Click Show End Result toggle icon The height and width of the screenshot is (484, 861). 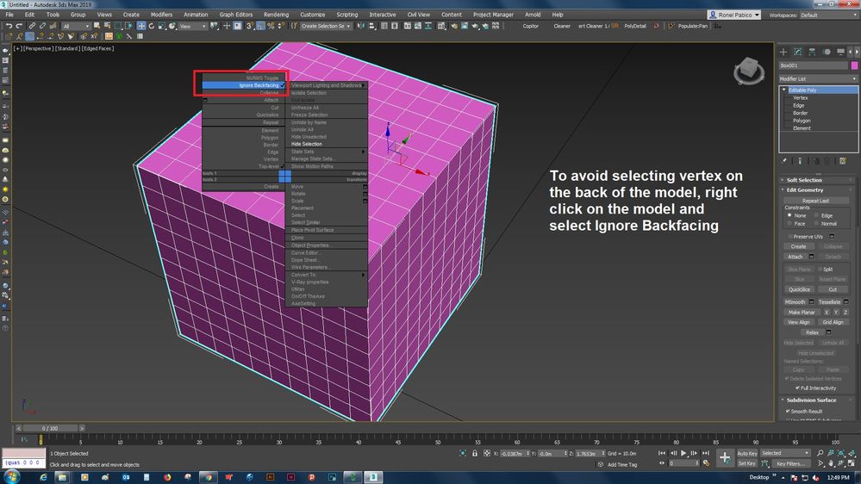(x=800, y=161)
